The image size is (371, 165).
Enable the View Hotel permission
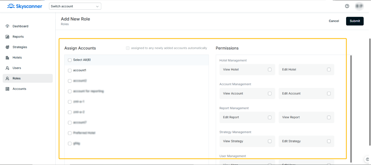coord(270,70)
